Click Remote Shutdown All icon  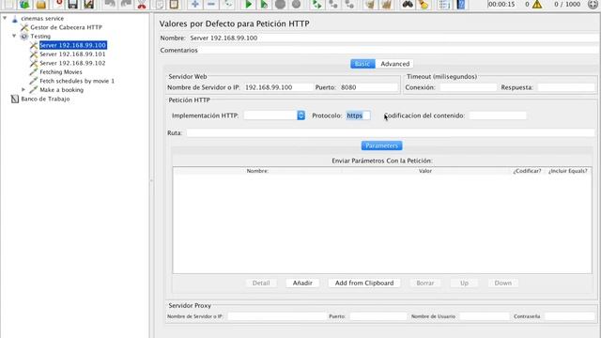[x=349, y=4]
